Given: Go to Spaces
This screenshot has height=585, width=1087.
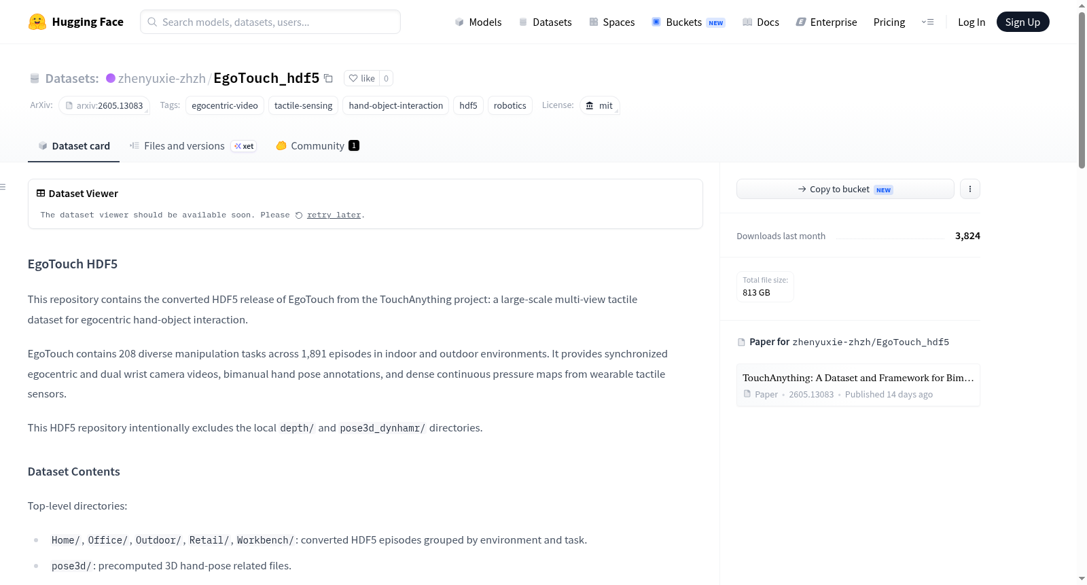Looking at the screenshot, I should click(611, 22).
